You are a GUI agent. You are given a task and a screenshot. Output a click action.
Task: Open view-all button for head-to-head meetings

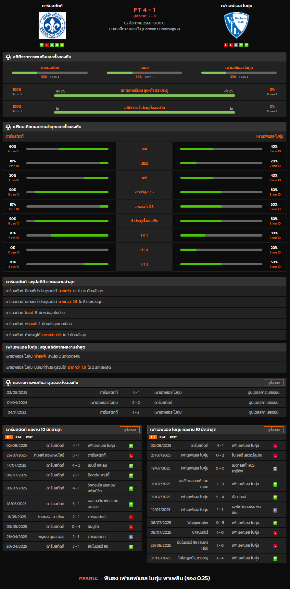(274, 383)
